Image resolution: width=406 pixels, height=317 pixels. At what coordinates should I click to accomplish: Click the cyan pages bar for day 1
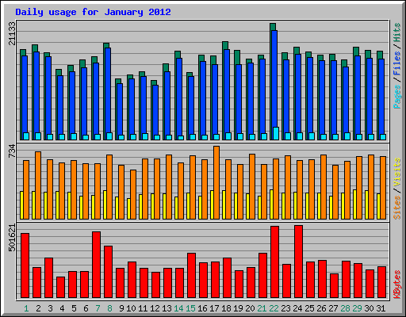point(26,136)
